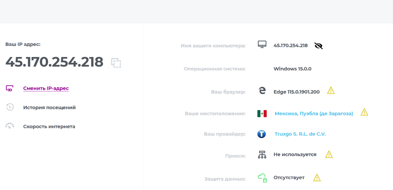Click the proxy network icon
393x190 pixels.
tap(262, 155)
